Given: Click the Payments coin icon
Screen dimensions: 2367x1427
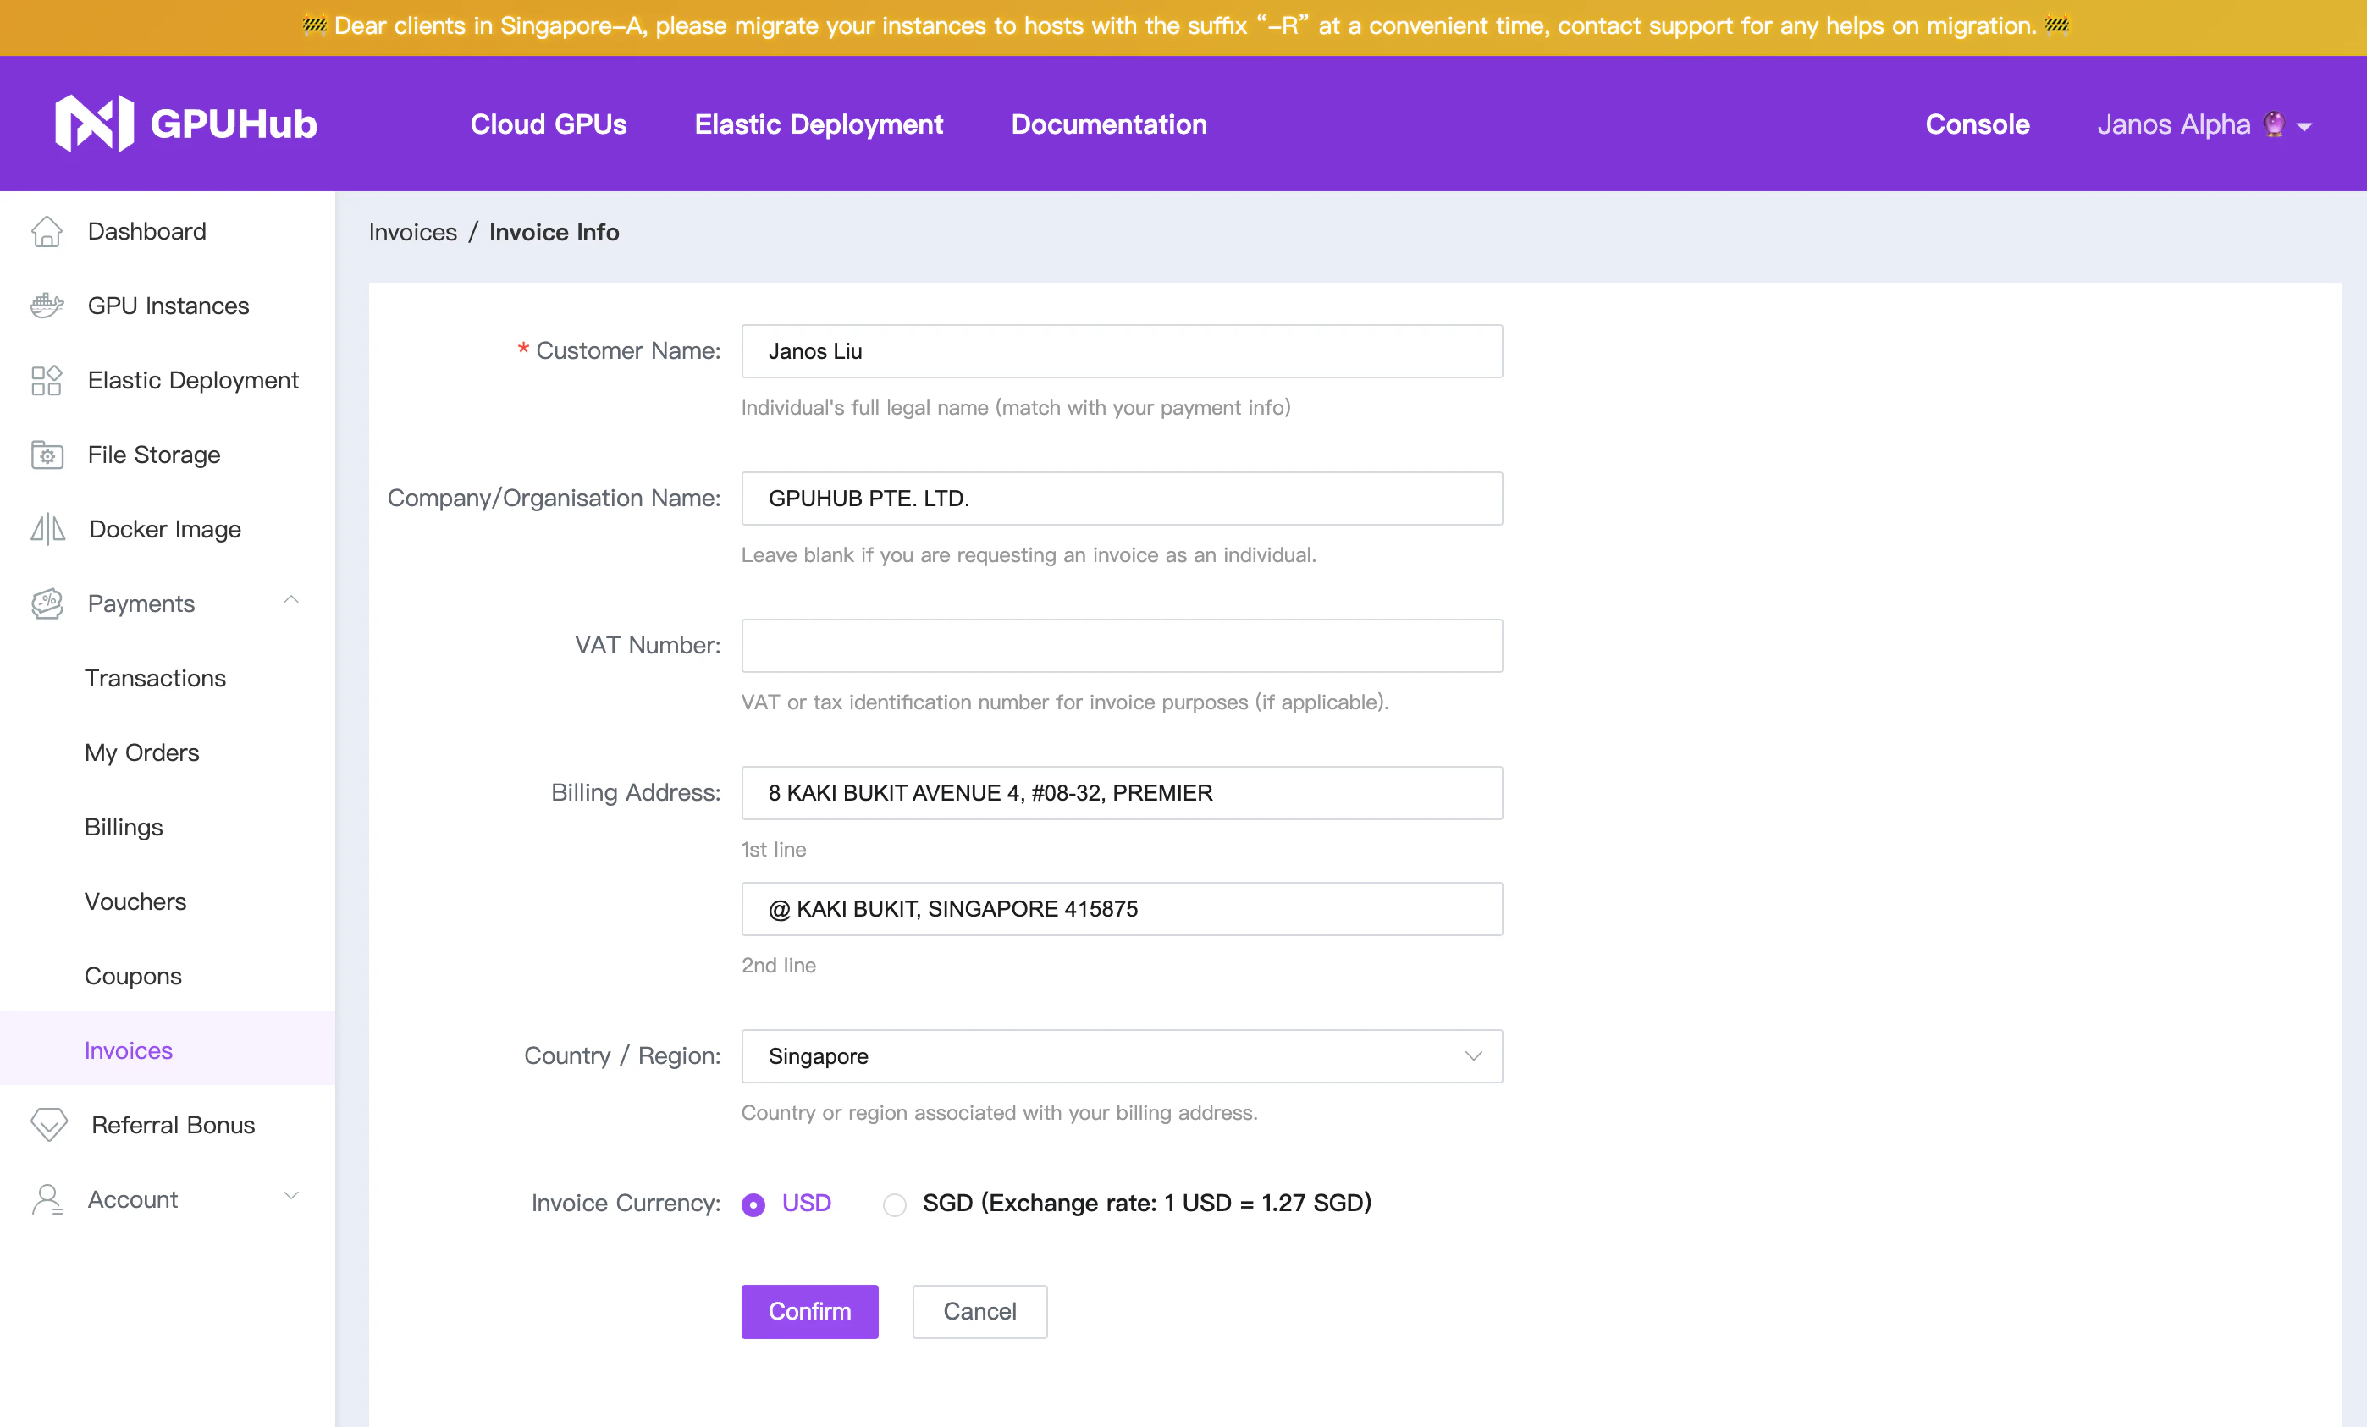Looking at the screenshot, I should (x=47, y=604).
